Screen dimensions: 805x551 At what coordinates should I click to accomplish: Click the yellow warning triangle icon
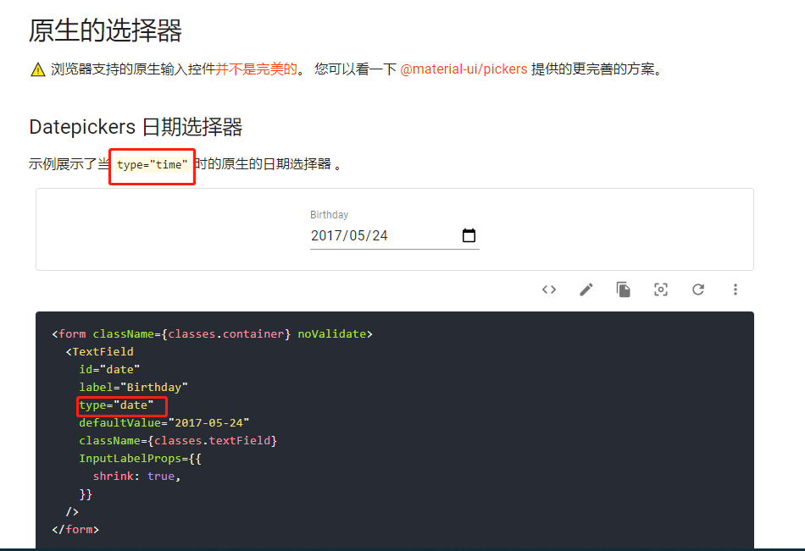(x=37, y=69)
